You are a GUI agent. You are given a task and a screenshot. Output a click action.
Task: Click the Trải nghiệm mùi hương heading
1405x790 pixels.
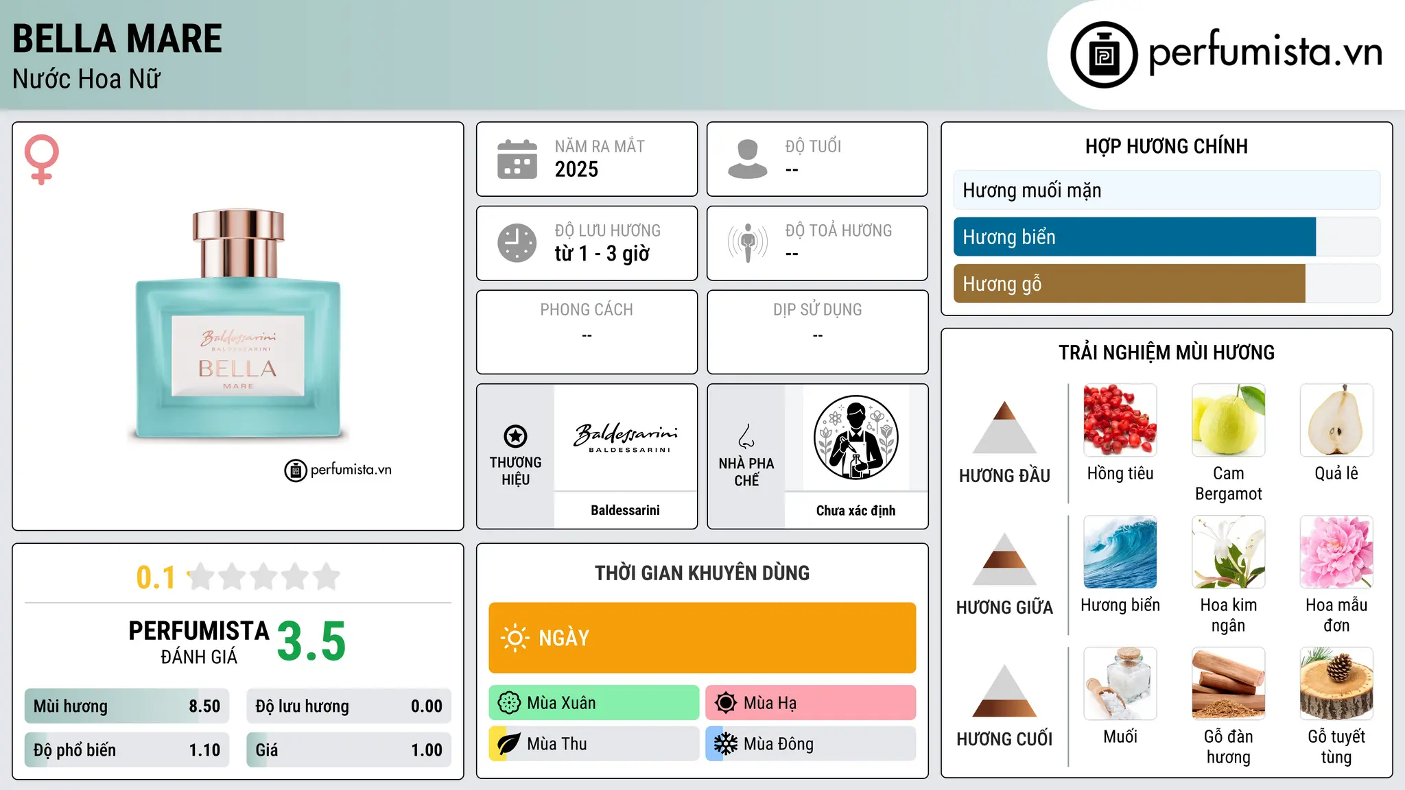pyautogui.click(x=1166, y=352)
